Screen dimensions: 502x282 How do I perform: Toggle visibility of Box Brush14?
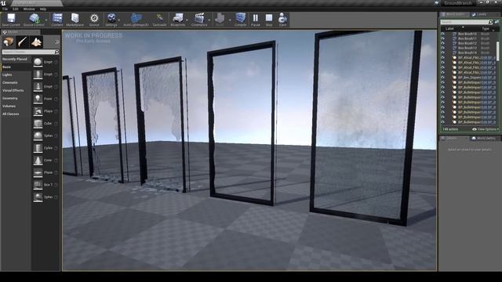[x=442, y=52]
